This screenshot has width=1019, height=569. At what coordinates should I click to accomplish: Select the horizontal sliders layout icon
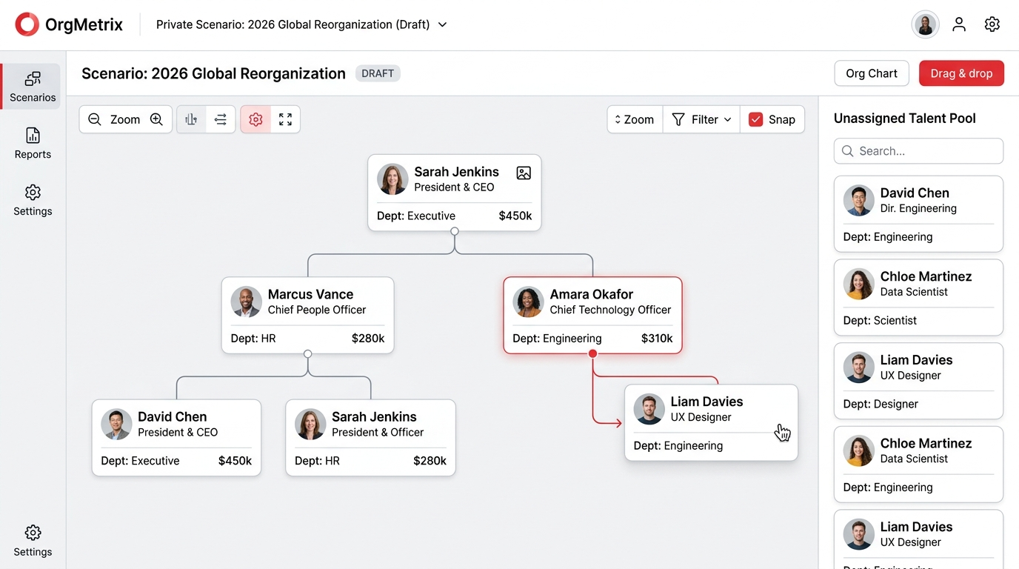tap(221, 119)
